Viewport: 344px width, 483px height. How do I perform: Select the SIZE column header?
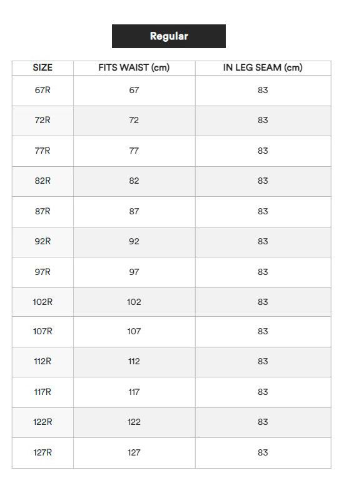pos(43,67)
